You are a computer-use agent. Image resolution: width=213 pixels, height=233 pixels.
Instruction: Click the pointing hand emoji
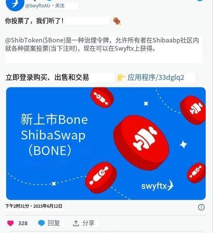(121, 78)
